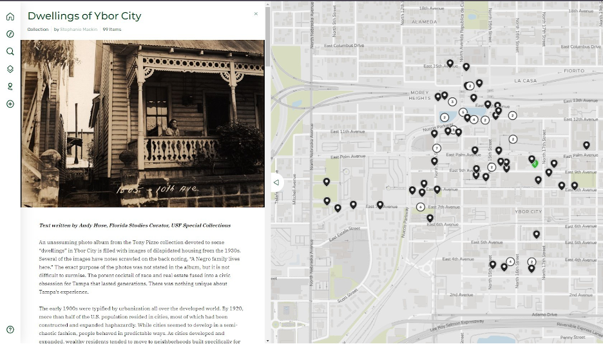The height and width of the screenshot is (344, 603).
Task: Open the Home icon in sidebar
Action: coord(10,17)
